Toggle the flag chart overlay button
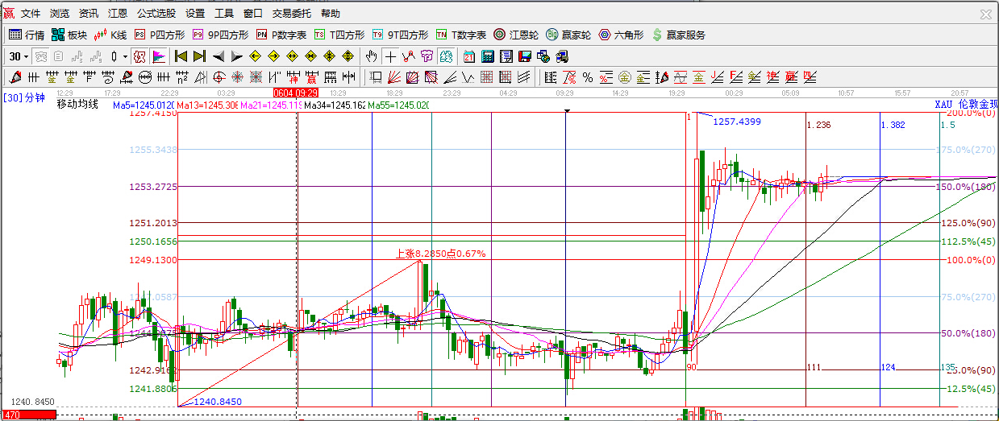Viewport: 999px width, 421px height. coord(159,56)
